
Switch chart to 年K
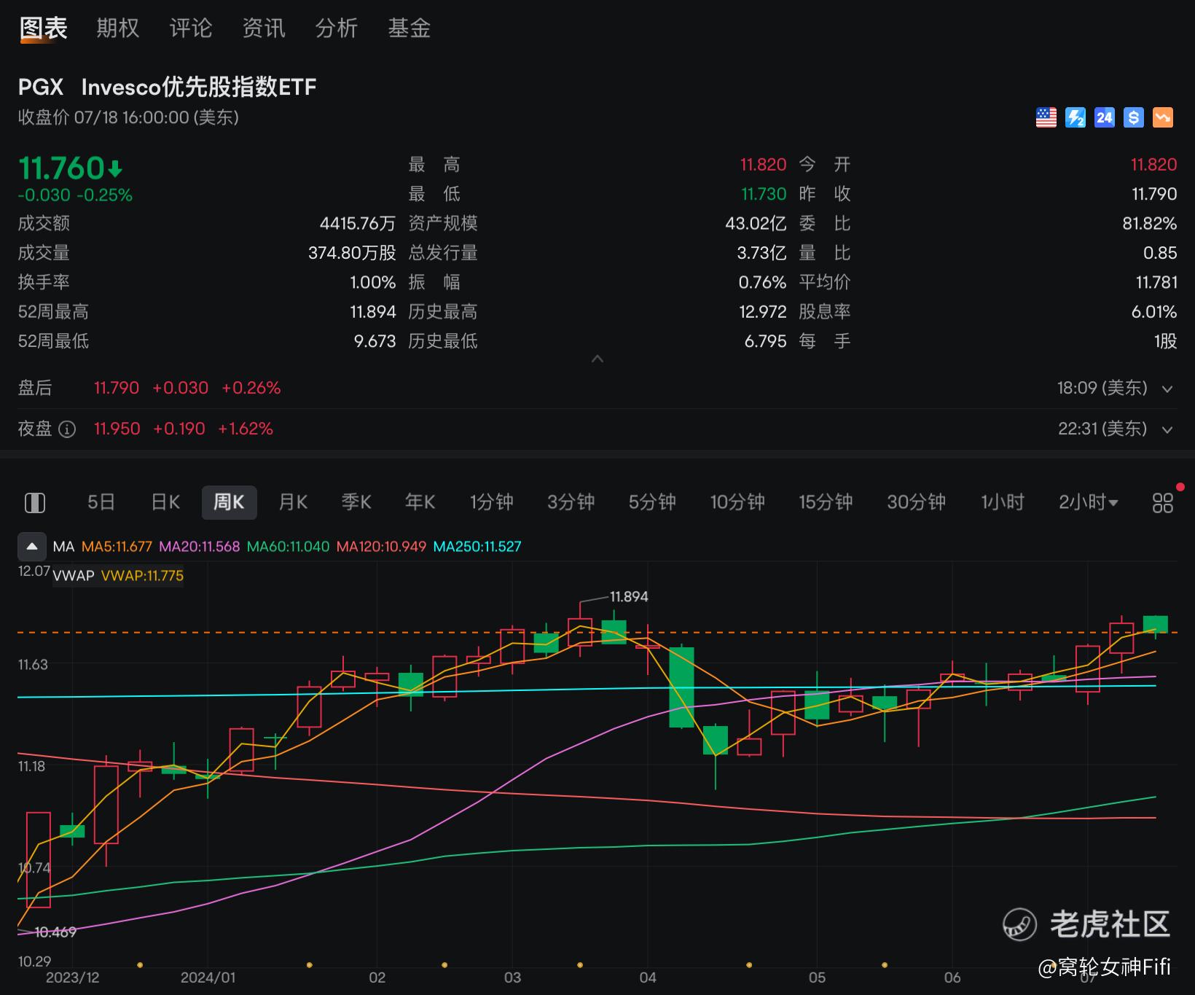click(420, 502)
